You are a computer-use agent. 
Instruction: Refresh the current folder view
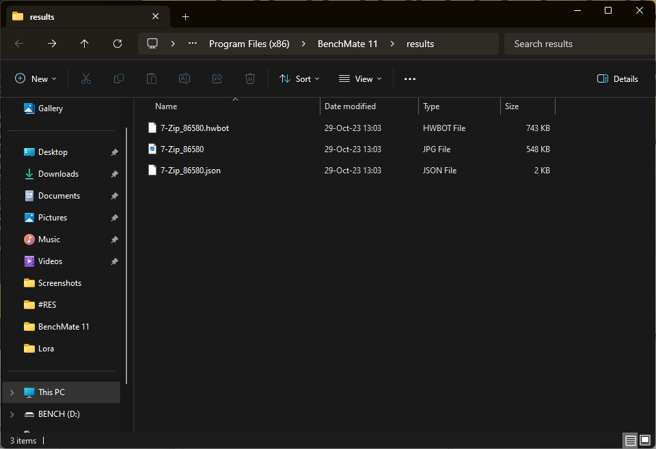tap(118, 44)
